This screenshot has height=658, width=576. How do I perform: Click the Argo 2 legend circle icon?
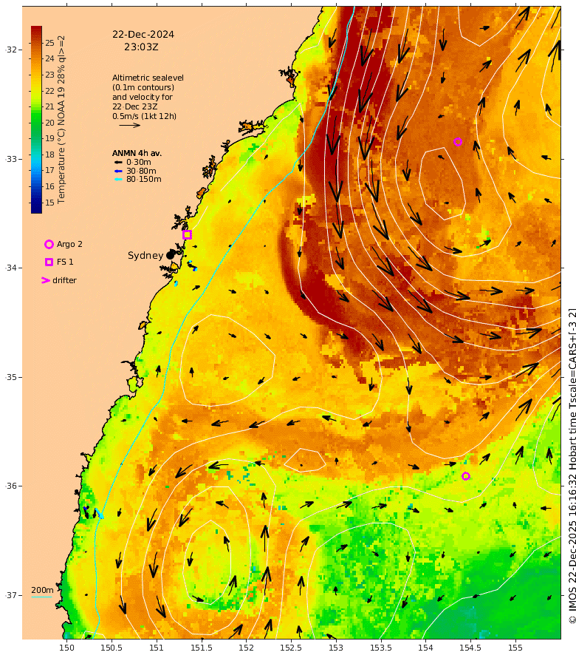[49, 244]
